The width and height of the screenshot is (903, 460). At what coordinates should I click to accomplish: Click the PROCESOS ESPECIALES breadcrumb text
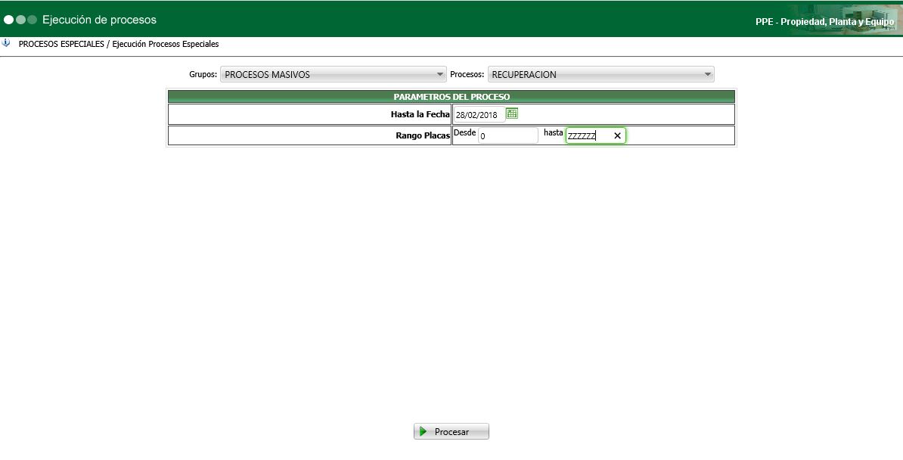[61, 44]
